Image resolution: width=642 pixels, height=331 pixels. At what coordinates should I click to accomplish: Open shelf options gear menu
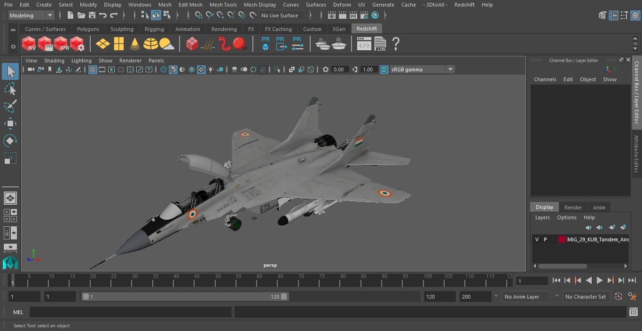[13, 46]
